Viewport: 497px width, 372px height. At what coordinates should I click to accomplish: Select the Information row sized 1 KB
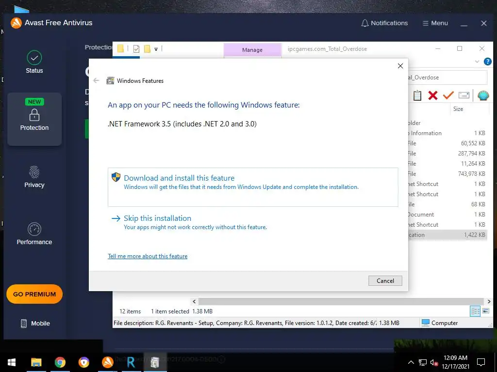coord(447,133)
